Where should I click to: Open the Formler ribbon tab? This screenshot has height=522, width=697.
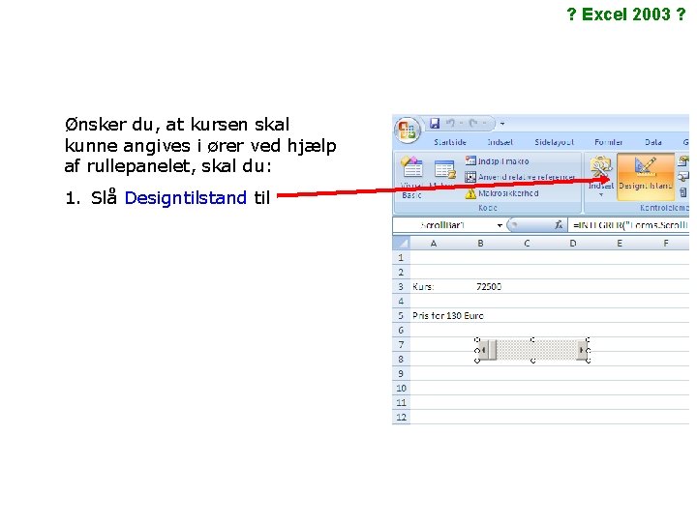[x=608, y=142]
